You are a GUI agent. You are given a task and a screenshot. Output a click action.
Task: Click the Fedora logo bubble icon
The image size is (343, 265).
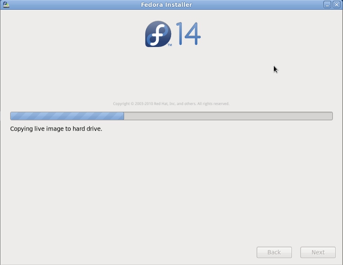[158, 34]
